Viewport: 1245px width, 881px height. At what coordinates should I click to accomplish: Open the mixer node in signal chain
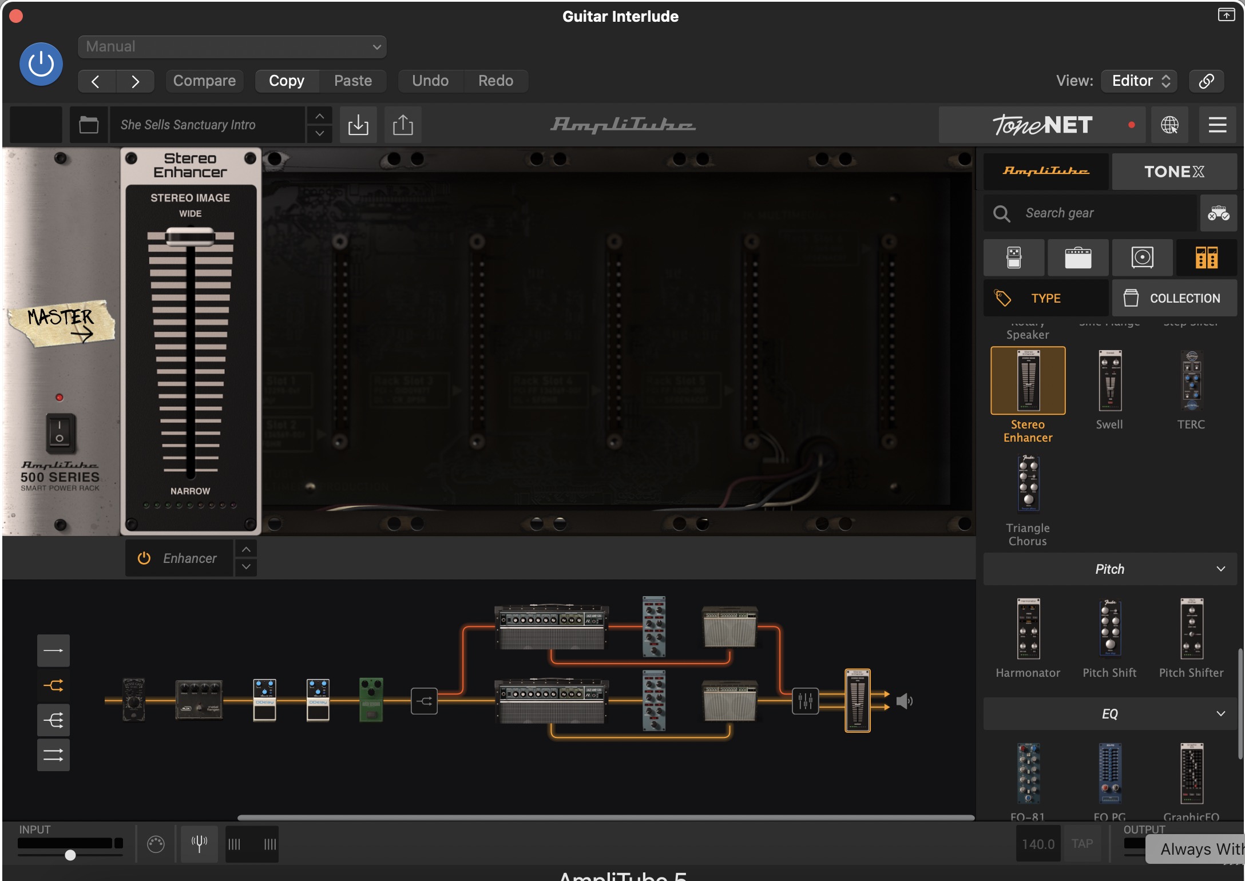click(x=805, y=701)
